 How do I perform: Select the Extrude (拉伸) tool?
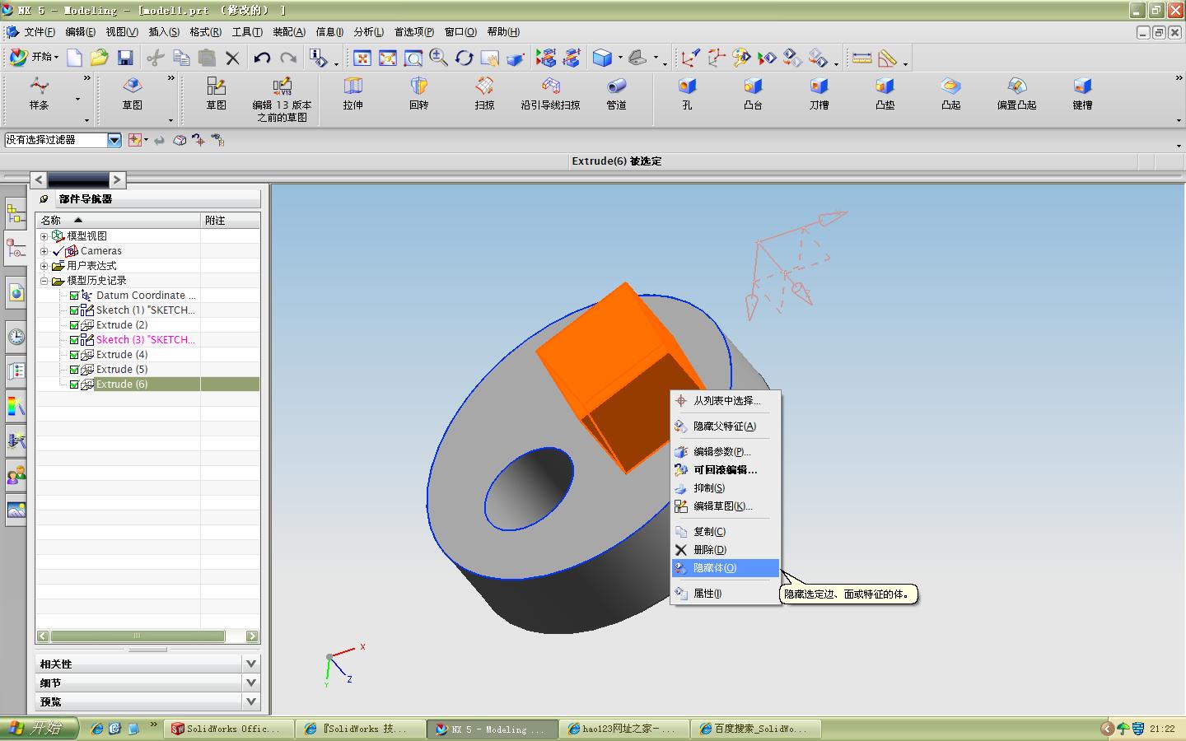click(353, 94)
